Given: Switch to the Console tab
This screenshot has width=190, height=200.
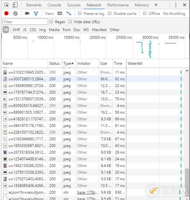Looking at the screenshot, I should [54, 5].
